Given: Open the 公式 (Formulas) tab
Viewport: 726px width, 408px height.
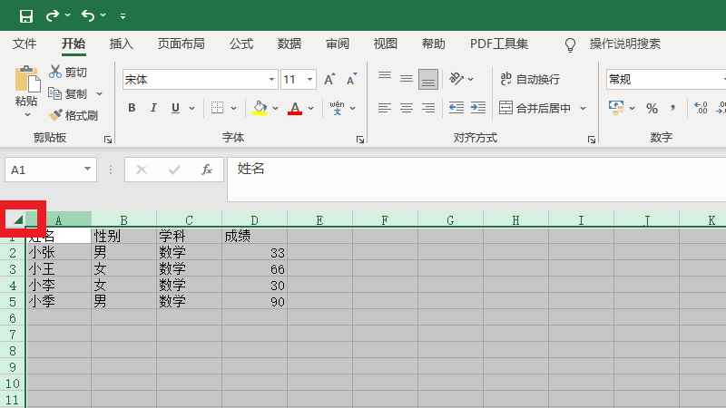Looking at the screenshot, I should pos(241,44).
